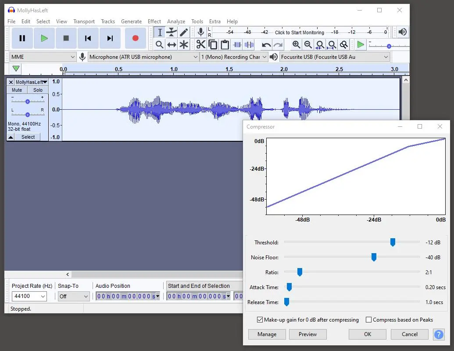The height and width of the screenshot is (351, 454).
Task: Click the Attack Time slider handle
Action: coord(289,287)
